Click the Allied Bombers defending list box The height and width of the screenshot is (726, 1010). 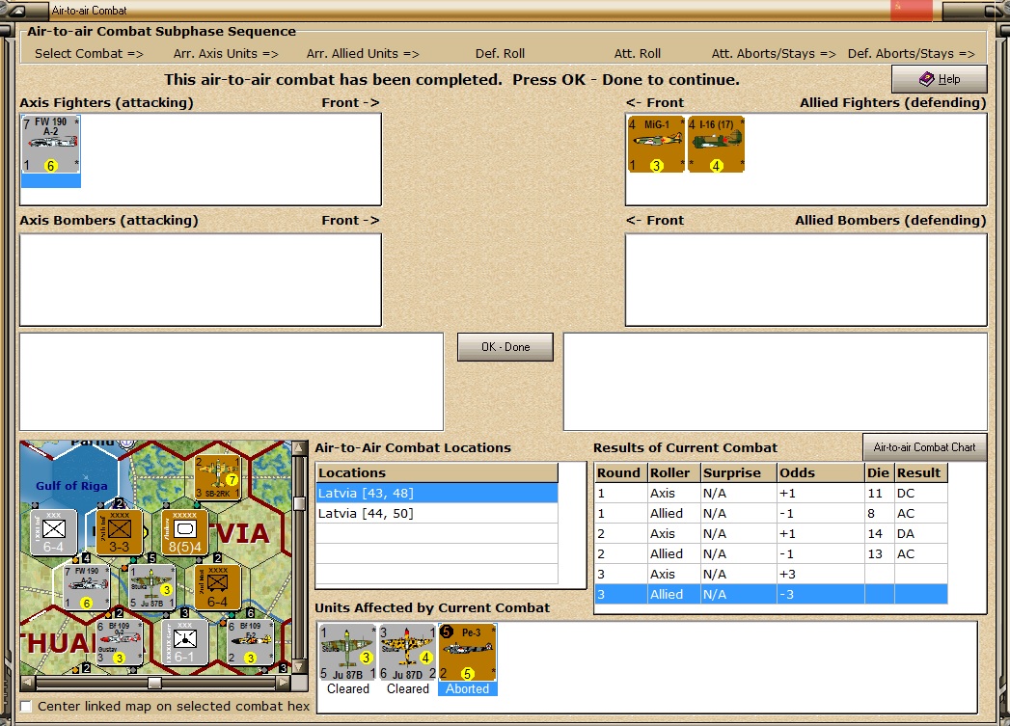tap(805, 280)
